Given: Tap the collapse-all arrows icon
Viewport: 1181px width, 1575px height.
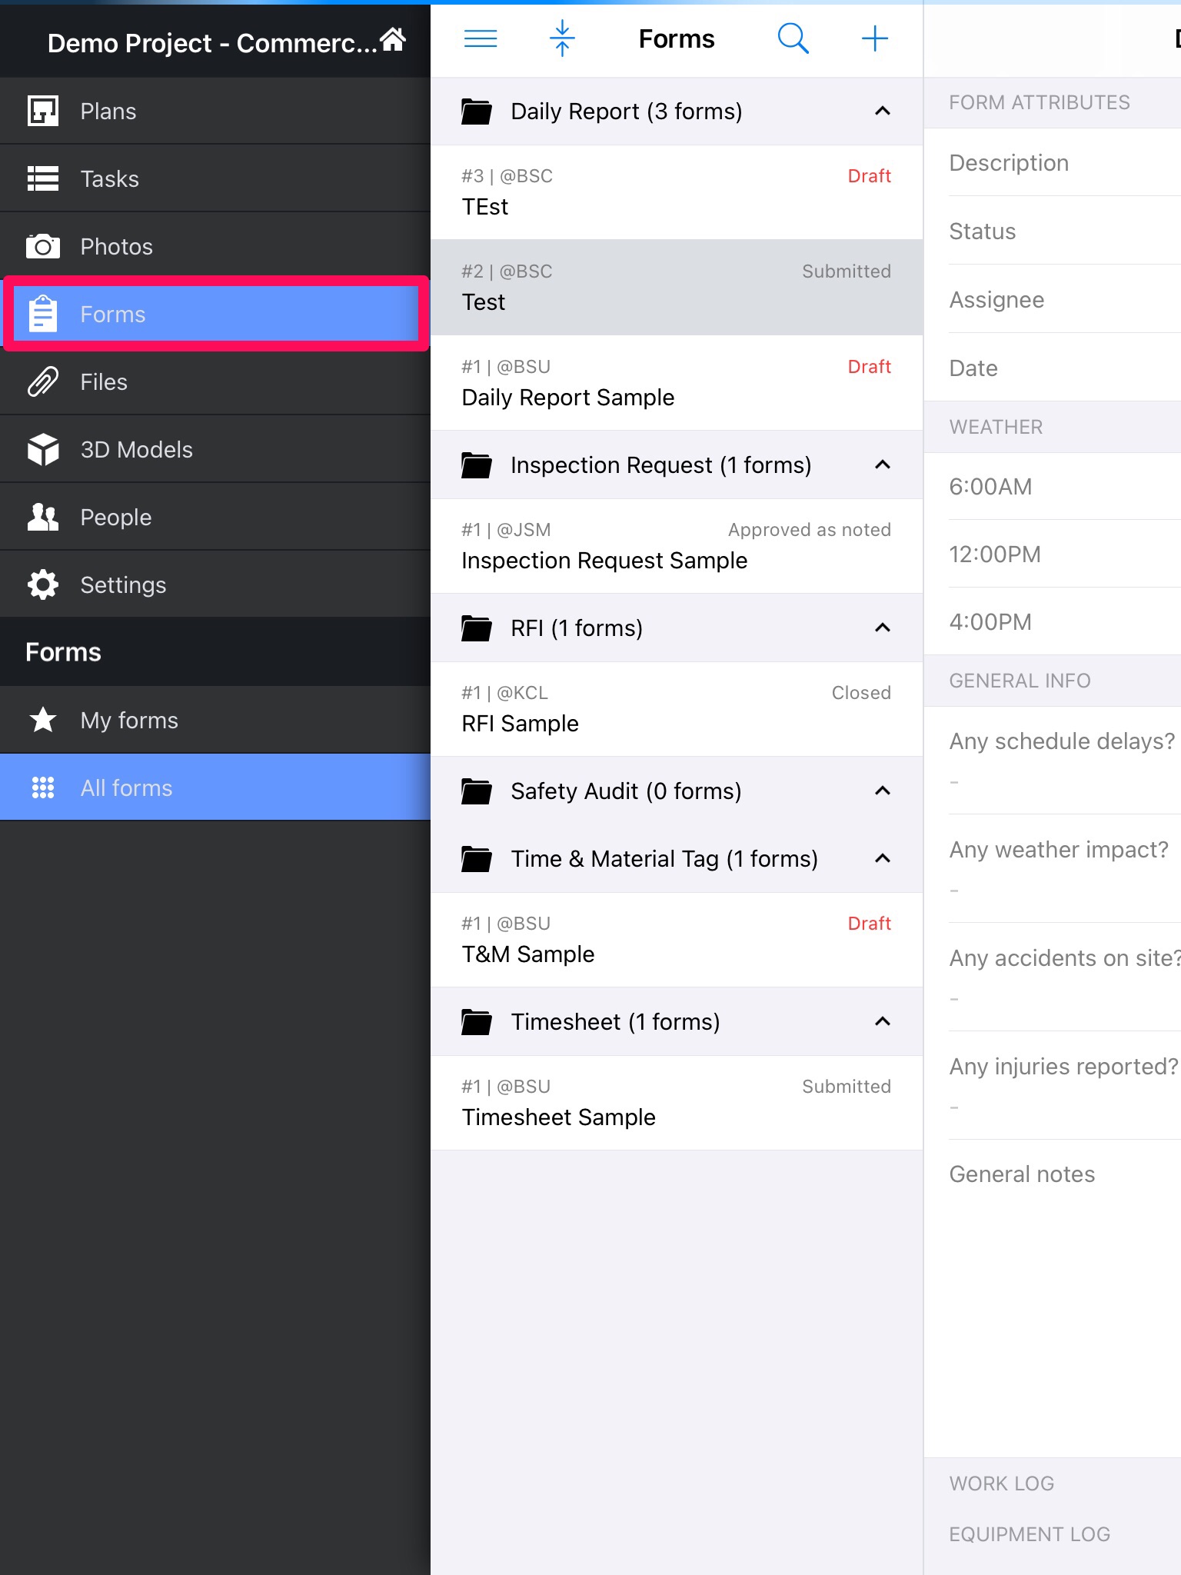Looking at the screenshot, I should pos(562,38).
